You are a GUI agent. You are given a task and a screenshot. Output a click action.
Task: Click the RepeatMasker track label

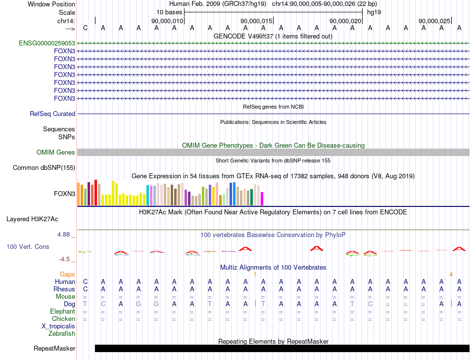coord(54,349)
